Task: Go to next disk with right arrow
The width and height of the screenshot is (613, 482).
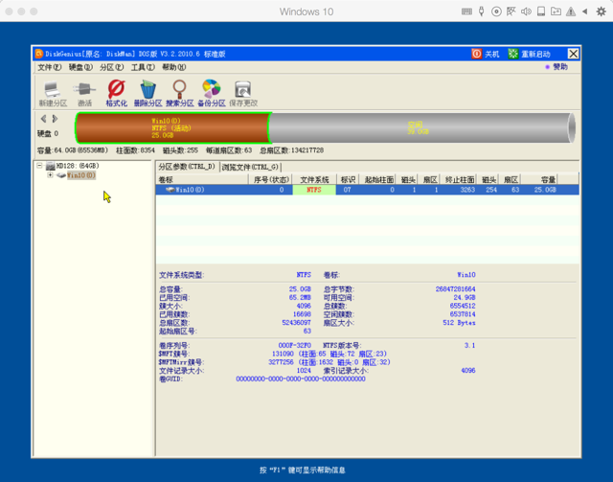Action: point(56,118)
